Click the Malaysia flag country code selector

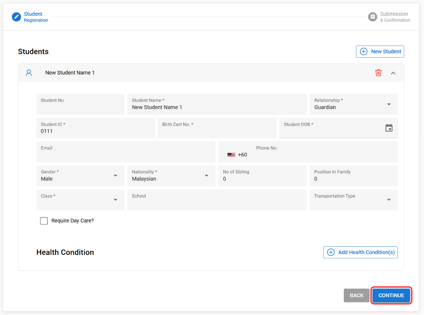[231, 155]
